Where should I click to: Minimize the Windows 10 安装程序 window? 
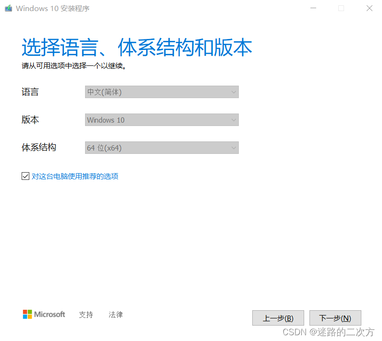pyautogui.click(x=313, y=8)
